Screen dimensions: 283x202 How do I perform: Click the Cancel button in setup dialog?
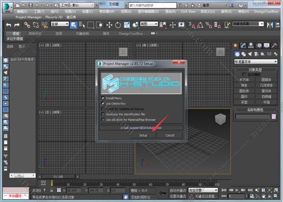pos(170,135)
